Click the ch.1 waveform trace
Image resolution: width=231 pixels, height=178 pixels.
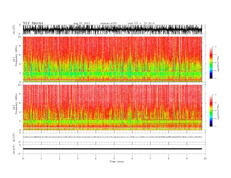point(112,29)
